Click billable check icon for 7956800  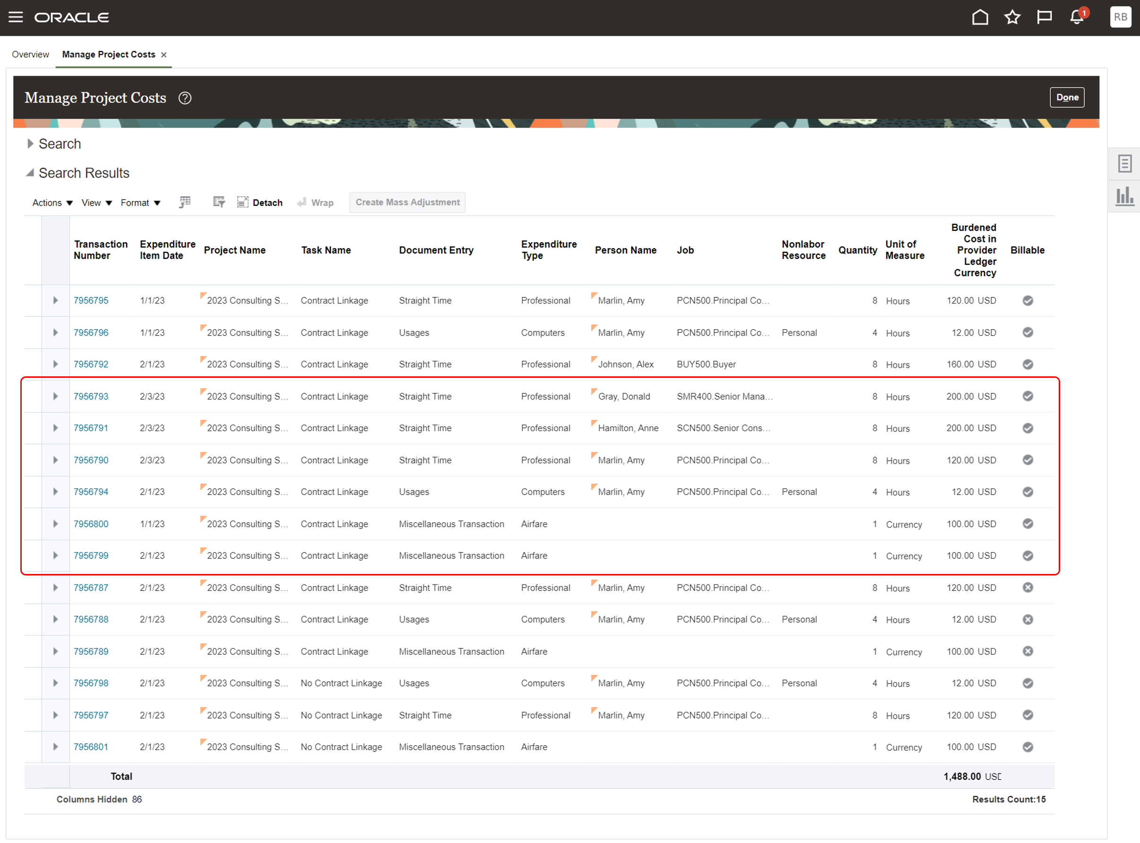1027,524
